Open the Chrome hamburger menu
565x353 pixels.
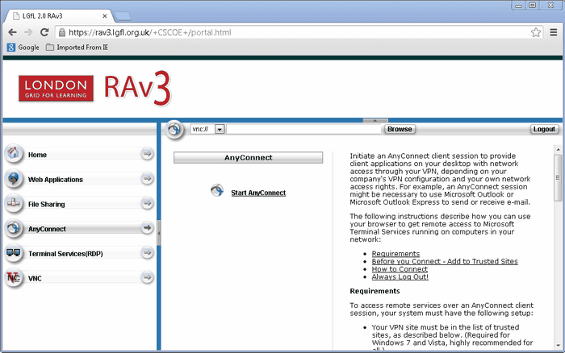tap(554, 32)
